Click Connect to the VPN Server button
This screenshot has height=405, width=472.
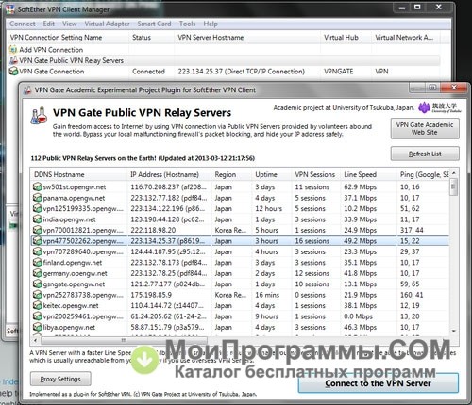pyautogui.click(x=379, y=383)
